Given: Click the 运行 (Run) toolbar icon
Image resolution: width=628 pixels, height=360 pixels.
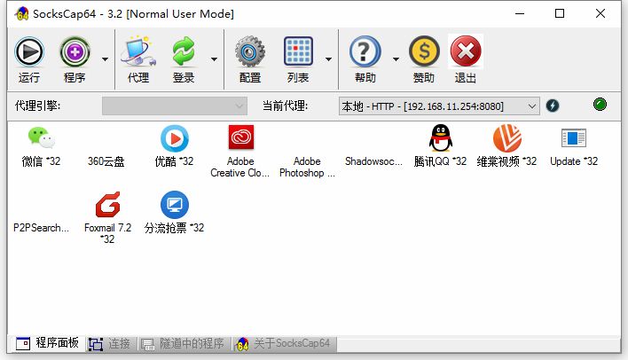Looking at the screenshot, I should pyautogui.click(x=29, y=52).
